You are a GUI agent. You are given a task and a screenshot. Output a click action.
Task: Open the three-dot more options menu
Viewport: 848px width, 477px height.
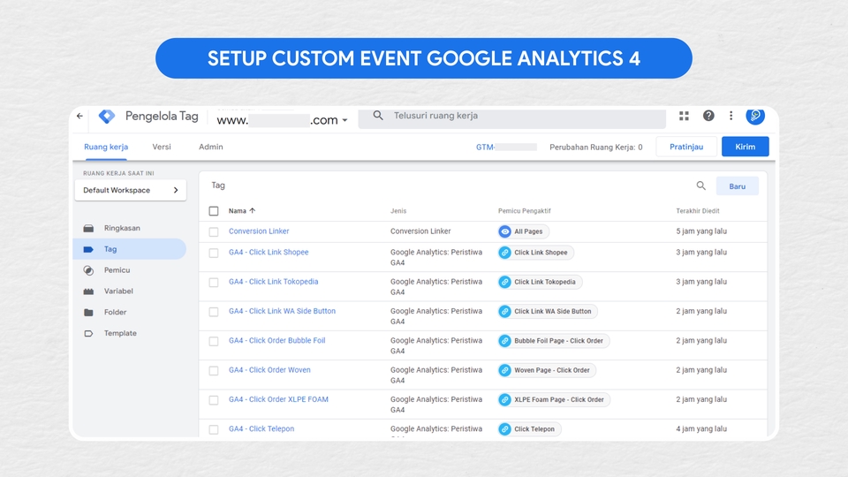tap(731, 116)
